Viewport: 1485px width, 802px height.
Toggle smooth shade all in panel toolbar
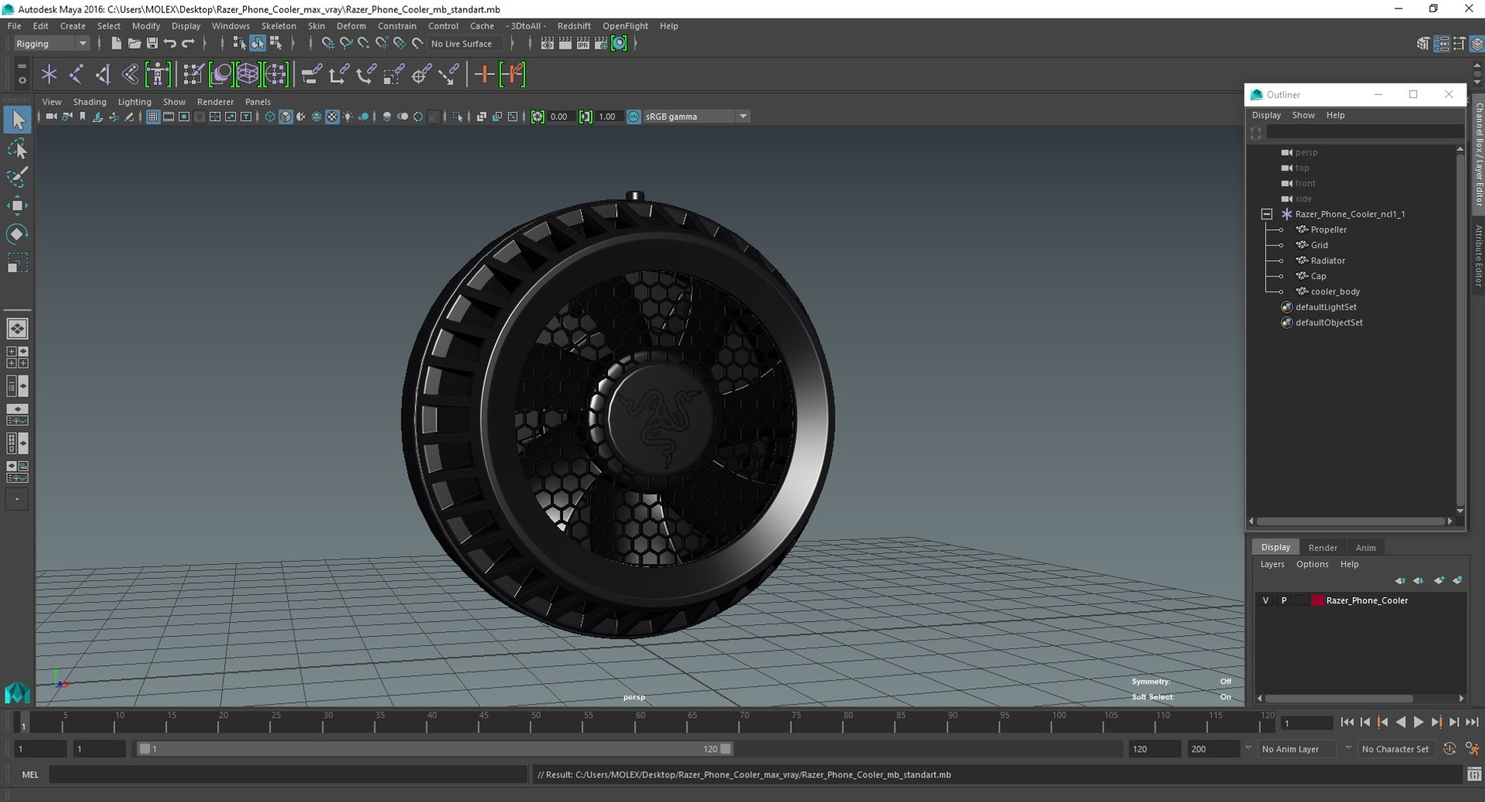(x=285, y=117)
